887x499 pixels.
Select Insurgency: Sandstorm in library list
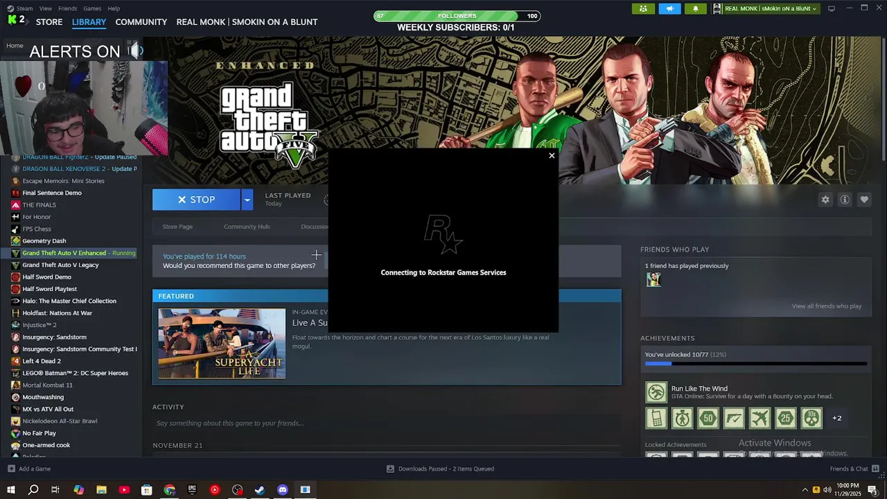point(54,337)
